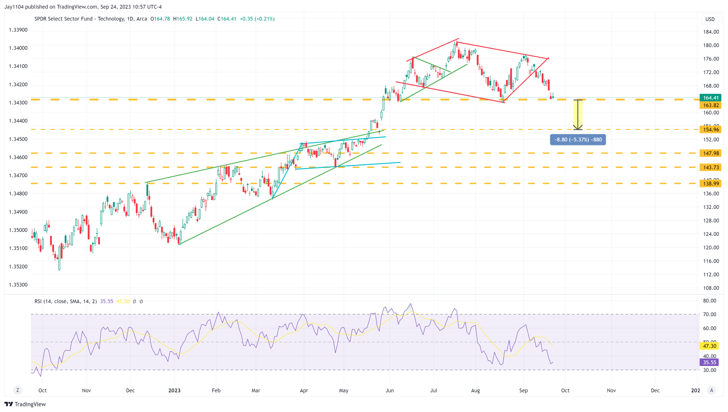The height and width of the screenshot is (412, 728).
Task: Click the low value L164.04 in header
Action: coord(205,19)
